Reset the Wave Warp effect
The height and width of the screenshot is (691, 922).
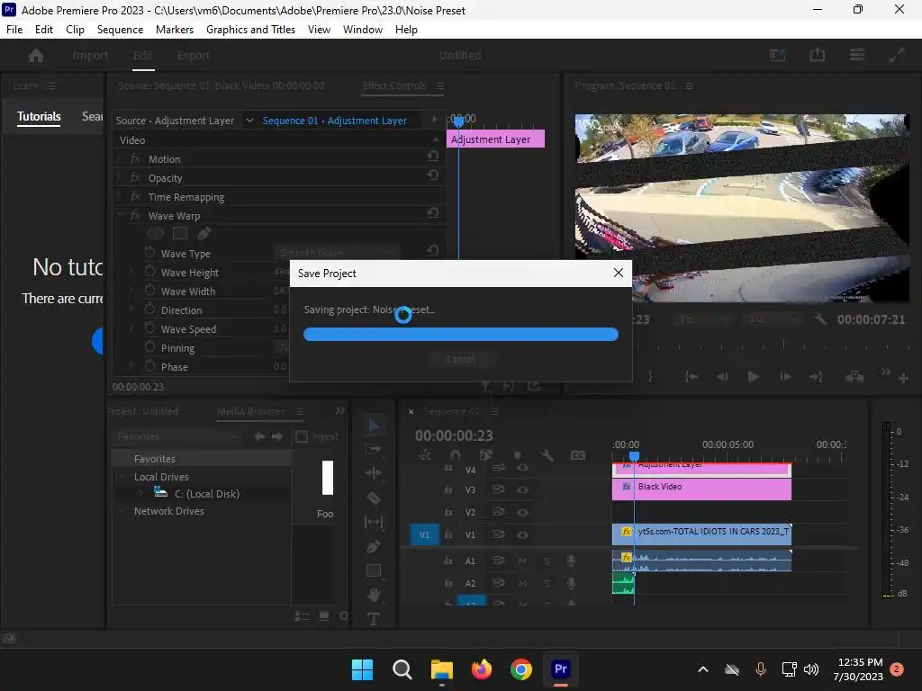click(x=433, y=212)
